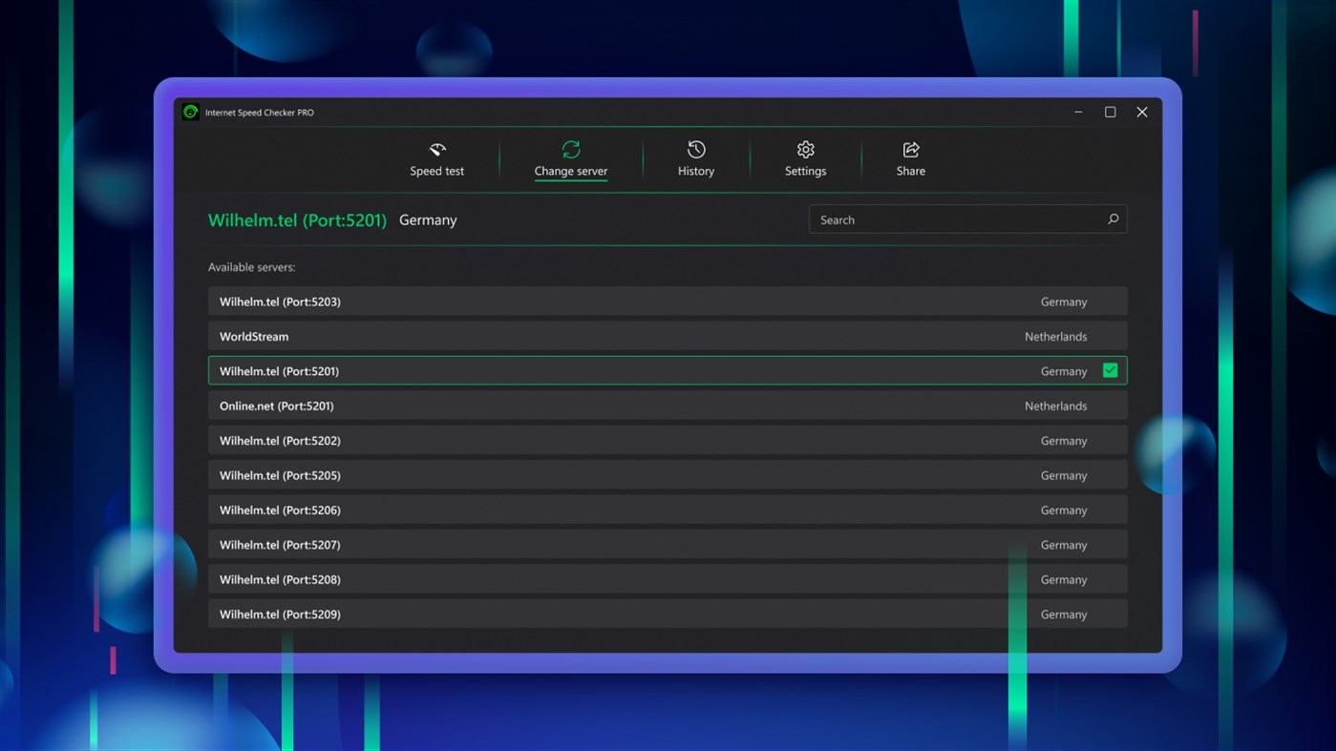
Task: Click the Germany label beside the current server heading
Action: click(428, 220)
